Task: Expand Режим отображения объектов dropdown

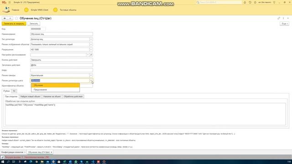Action: click(x=91, y=45)
